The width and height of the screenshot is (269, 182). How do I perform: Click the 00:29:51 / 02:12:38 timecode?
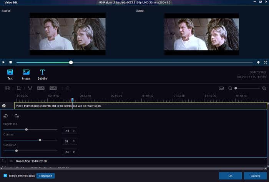(251, 77)
